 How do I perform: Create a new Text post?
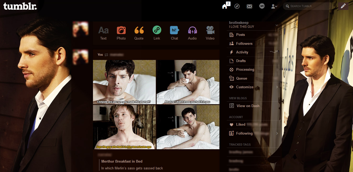pos(103,33)
